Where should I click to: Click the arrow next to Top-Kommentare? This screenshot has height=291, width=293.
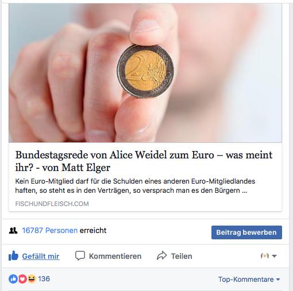tap(278, 280)
